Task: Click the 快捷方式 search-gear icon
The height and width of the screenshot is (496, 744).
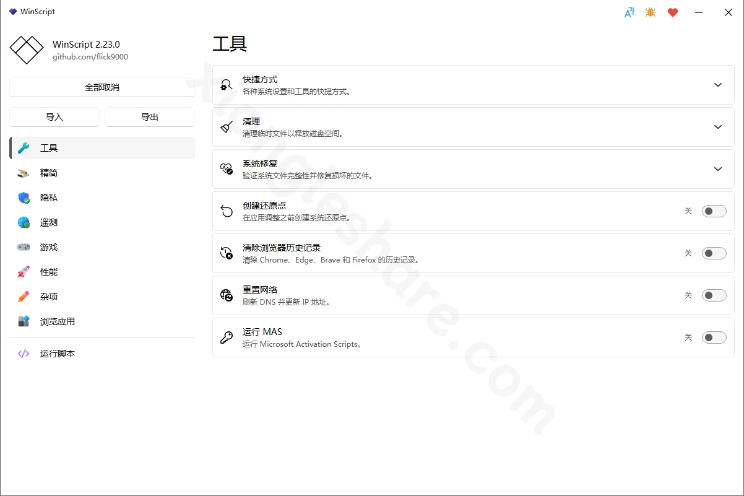Action: (x=227, y=85)
